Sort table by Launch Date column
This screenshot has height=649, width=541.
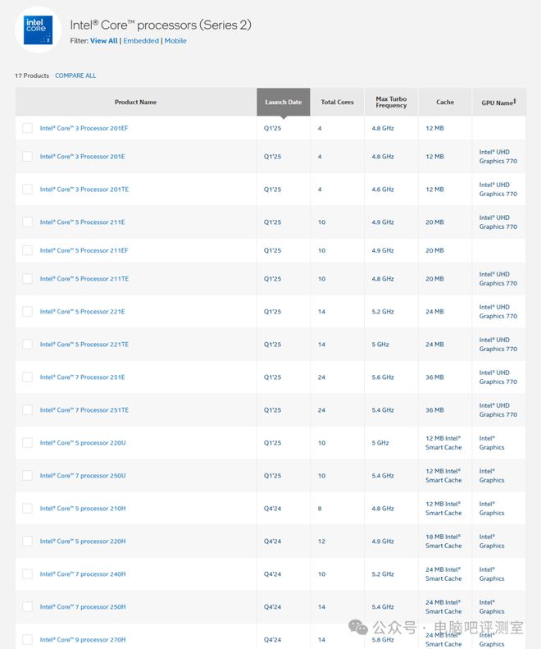284,102
